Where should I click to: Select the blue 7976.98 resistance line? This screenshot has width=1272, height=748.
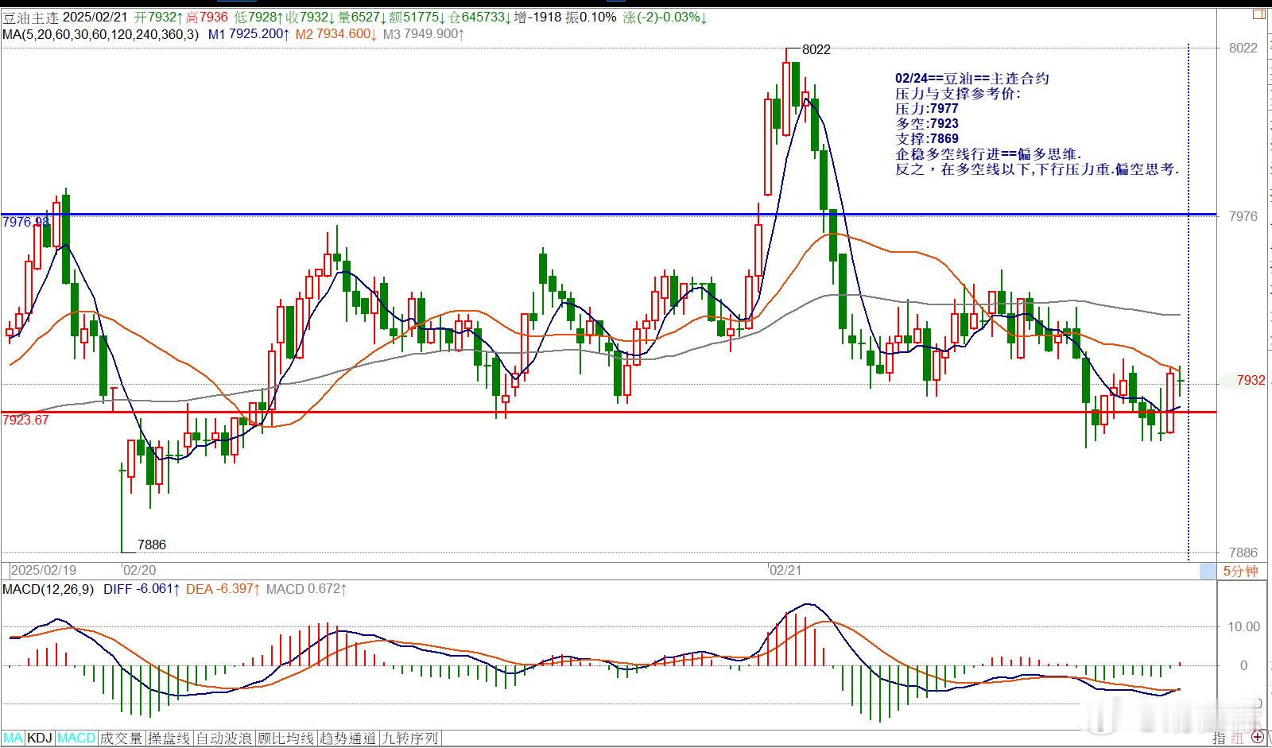pos(608,214)
